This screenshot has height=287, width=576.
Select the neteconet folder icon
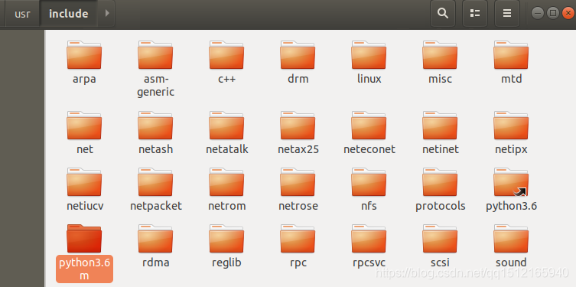tap(369, 126)
